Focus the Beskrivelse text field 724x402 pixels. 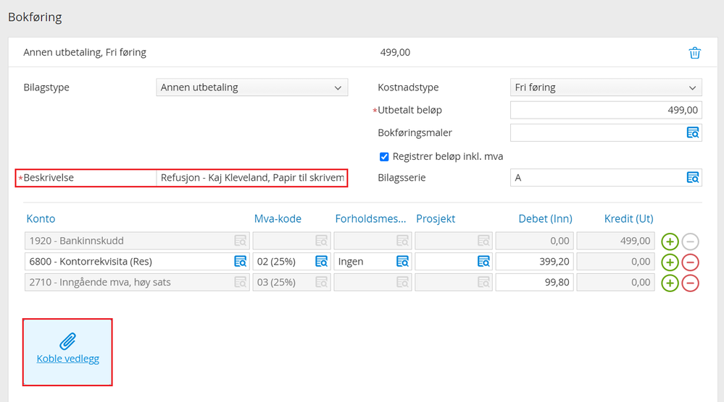pos(251,178)
